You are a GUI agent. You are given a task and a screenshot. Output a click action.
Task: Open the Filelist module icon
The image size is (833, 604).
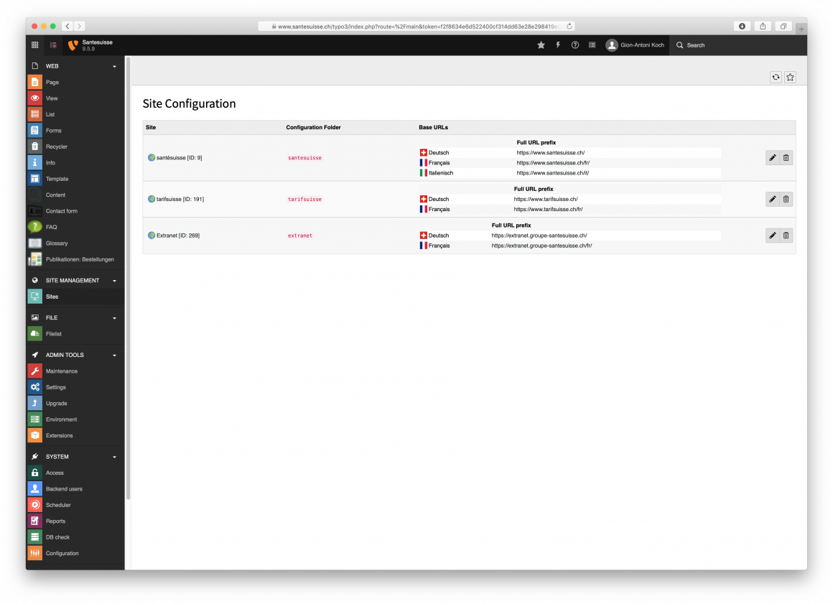(34, 334)
